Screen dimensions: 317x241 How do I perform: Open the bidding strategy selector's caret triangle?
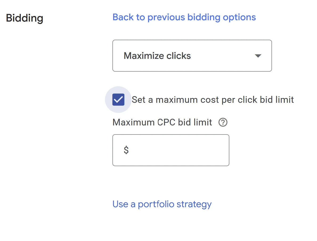click(x=258, y=56)
